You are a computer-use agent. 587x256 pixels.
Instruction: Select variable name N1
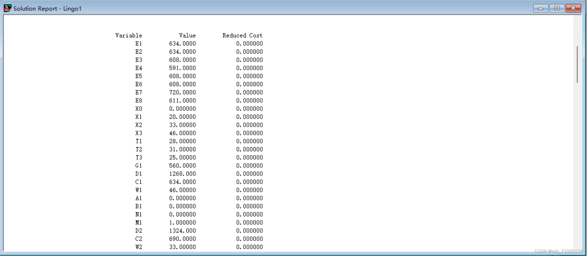(139, 214)
